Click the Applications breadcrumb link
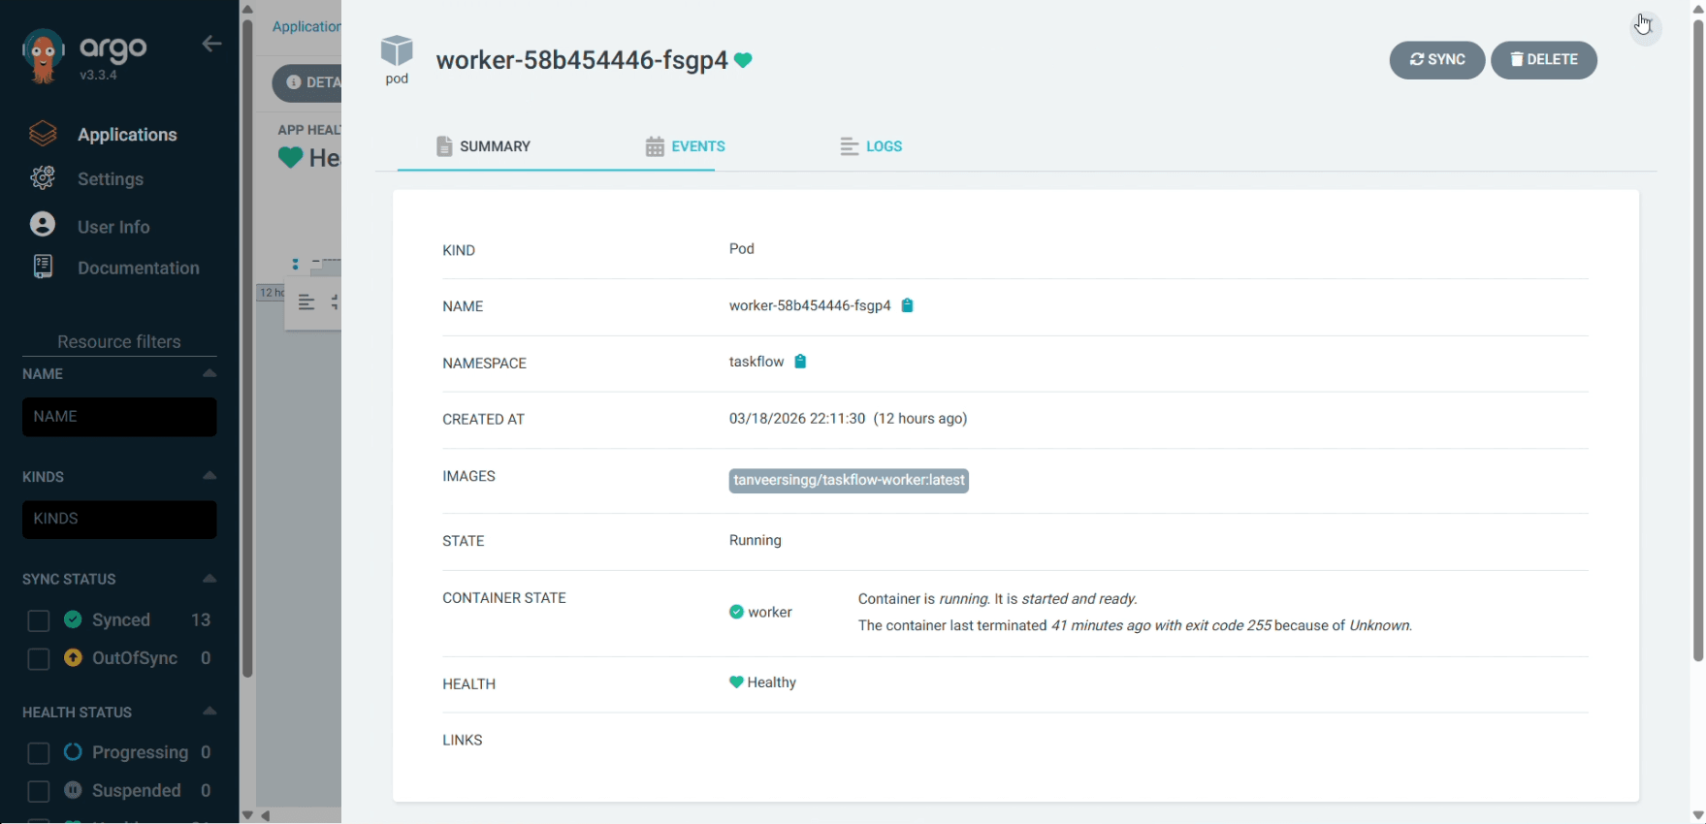 point(306,27)
